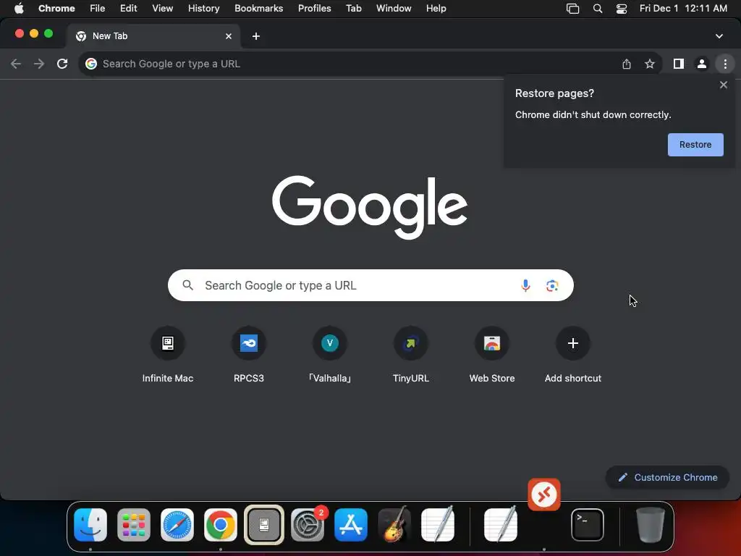The height and width of the screenshot is (556, 741).
Task: Click the Google logo on the page
Action: point(370,206)
